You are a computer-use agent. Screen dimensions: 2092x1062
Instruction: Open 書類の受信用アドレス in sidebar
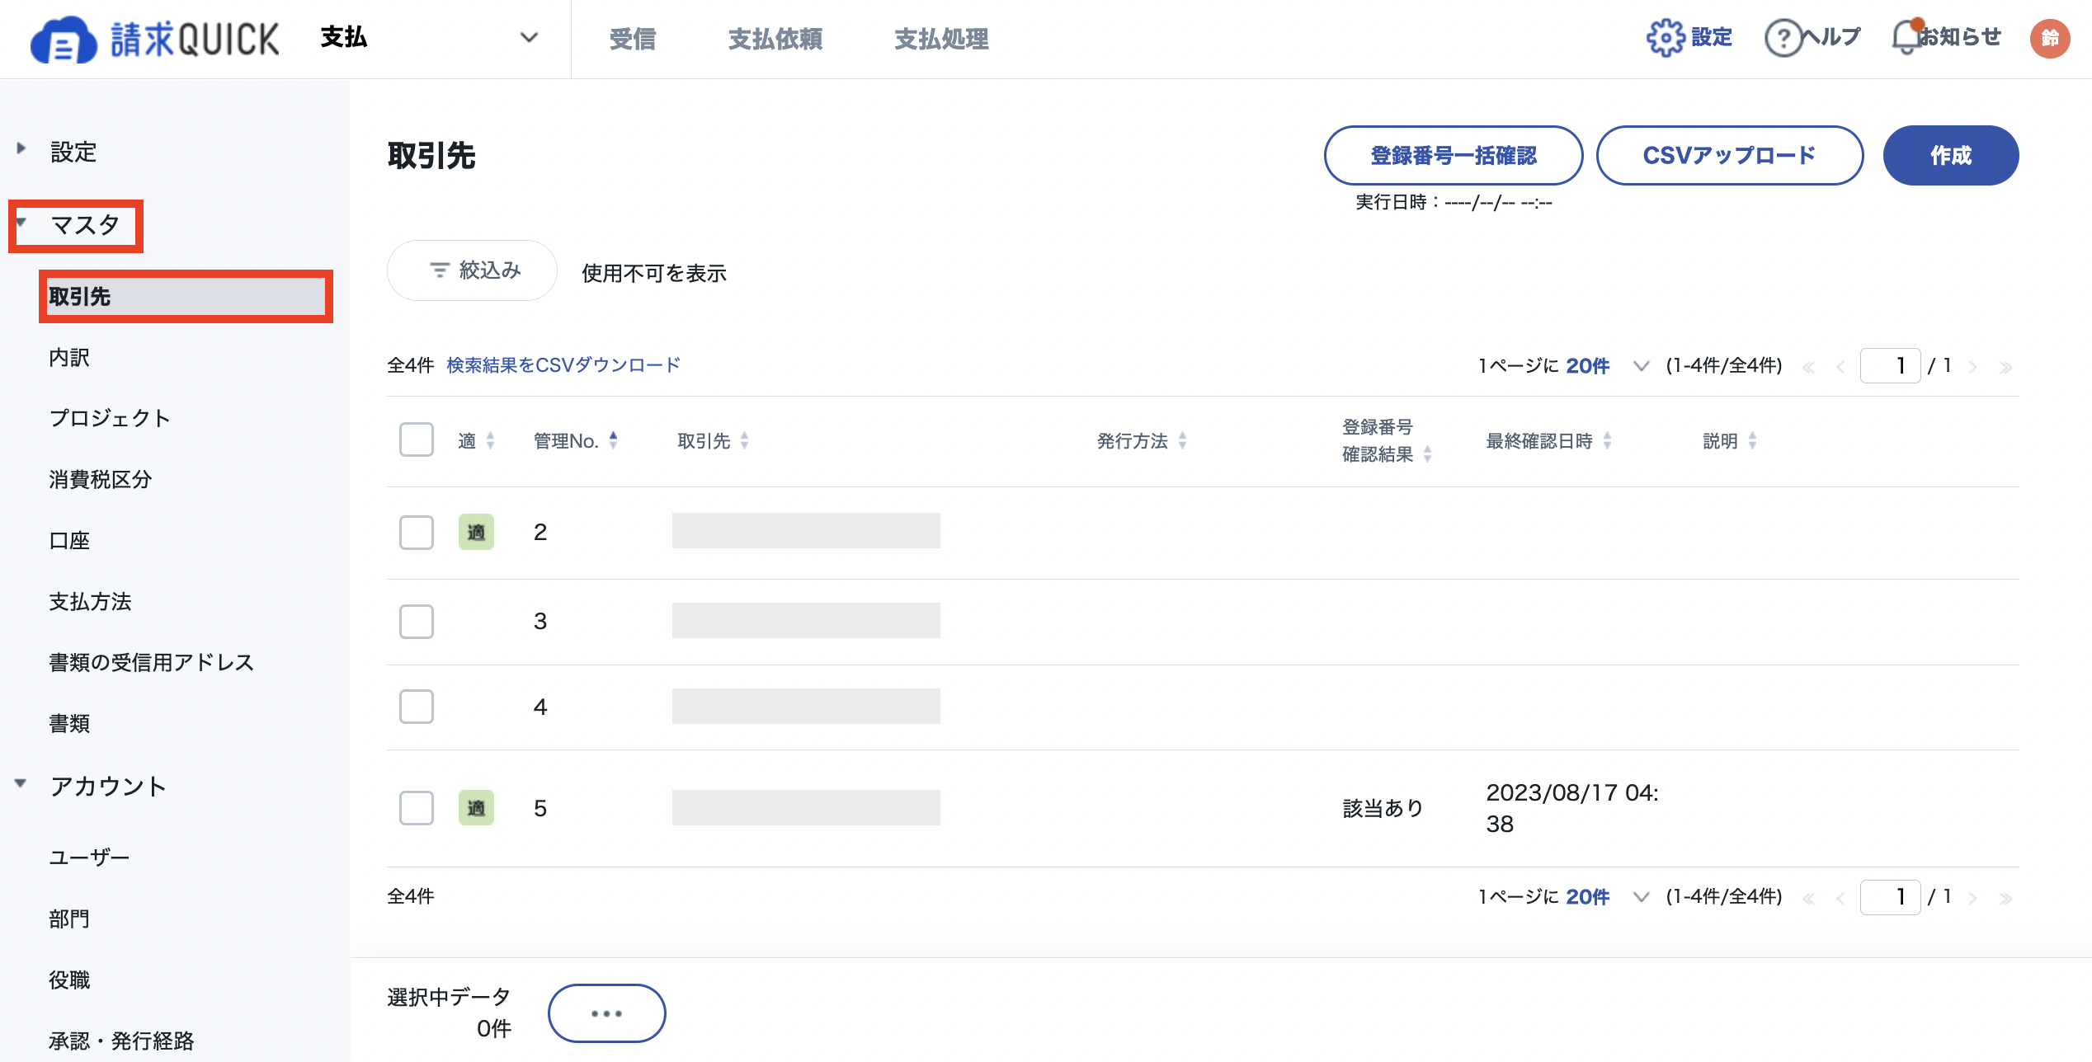tap(151, 662)
